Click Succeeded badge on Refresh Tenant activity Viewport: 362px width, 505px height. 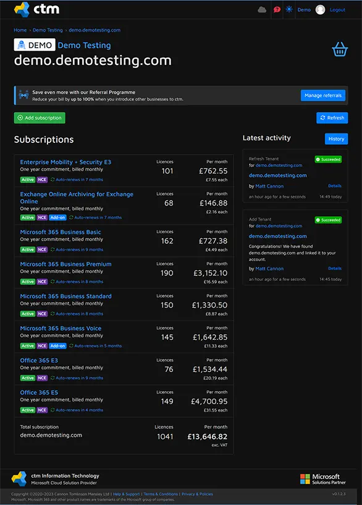(x=328, y=160)
